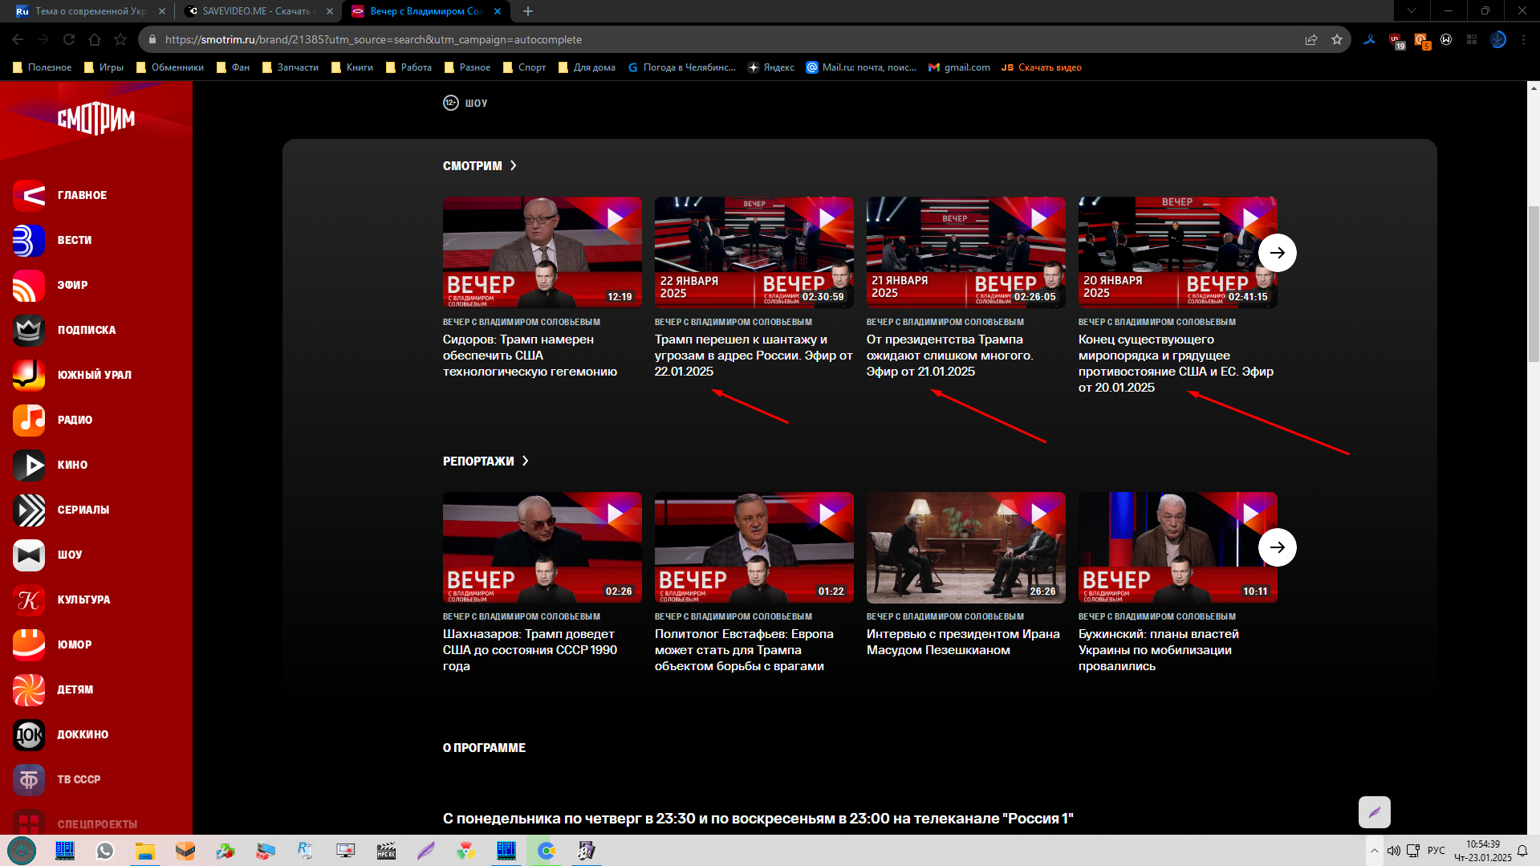Open the Сериалы chevrons icon
The width and height of the screenshot is (1540, 866).
pyautogui.click(x=29, y=510)
